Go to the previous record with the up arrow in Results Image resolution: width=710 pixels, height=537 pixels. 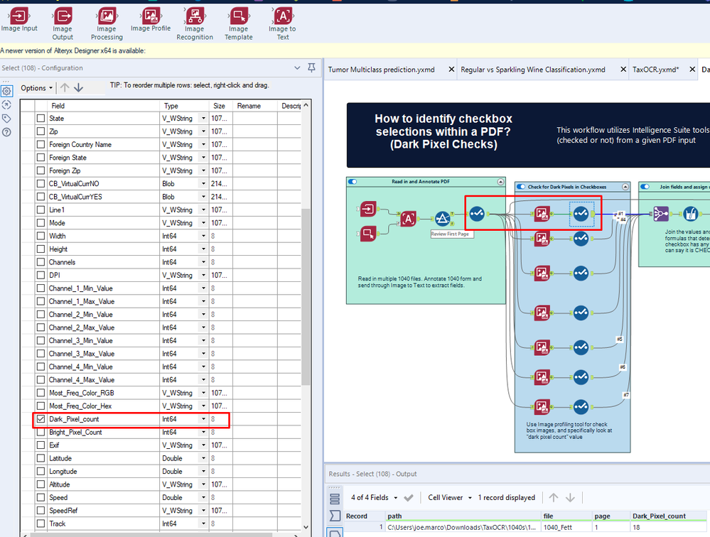pyautogui.click(x=554, y=498)
